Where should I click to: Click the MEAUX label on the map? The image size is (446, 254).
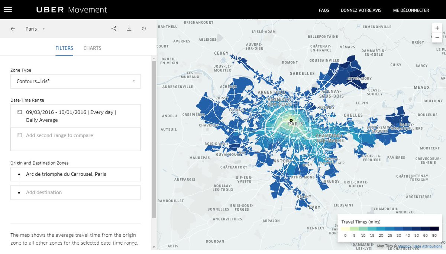(421, 88)
